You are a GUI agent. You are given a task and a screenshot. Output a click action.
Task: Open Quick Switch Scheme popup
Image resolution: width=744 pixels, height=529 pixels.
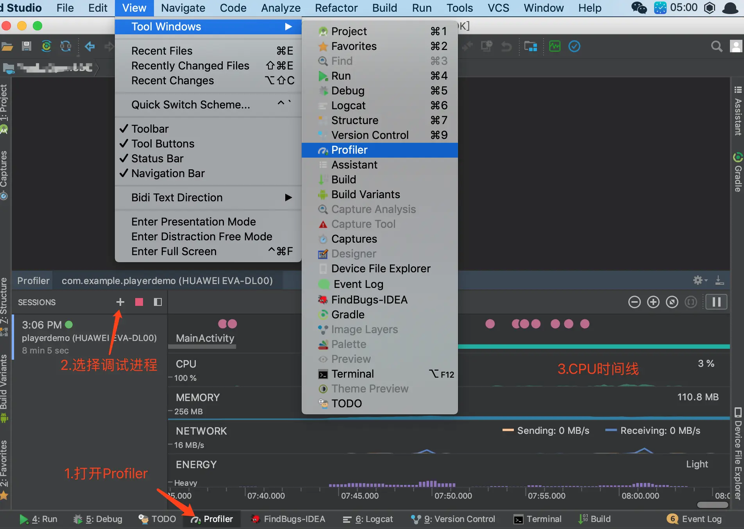tap(208, 105)
